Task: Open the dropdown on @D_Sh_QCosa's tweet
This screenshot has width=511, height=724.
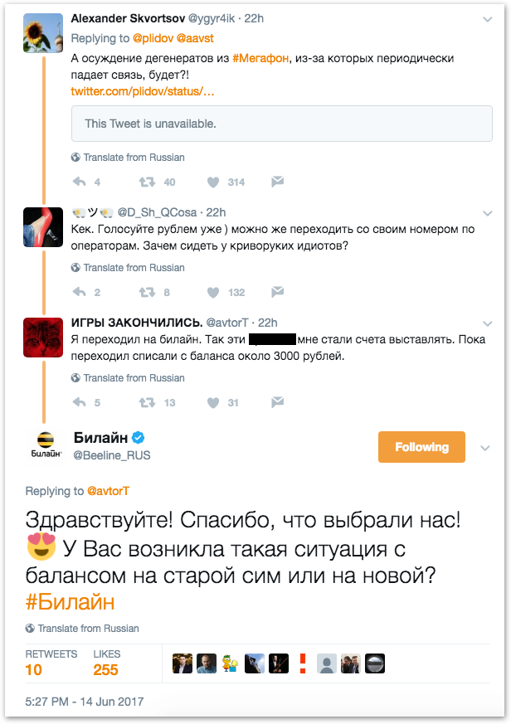Action: click(x=485, y=213)
